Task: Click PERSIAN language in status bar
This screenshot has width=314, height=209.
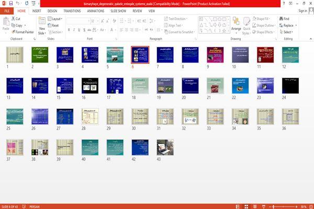Action: 35,206
